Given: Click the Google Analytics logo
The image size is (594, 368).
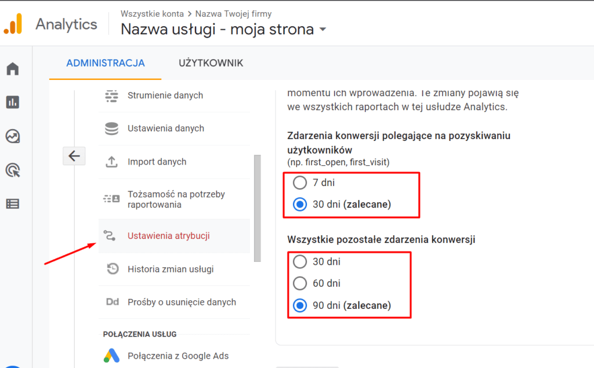Looking at the screenshot, I should click(13, 24).
